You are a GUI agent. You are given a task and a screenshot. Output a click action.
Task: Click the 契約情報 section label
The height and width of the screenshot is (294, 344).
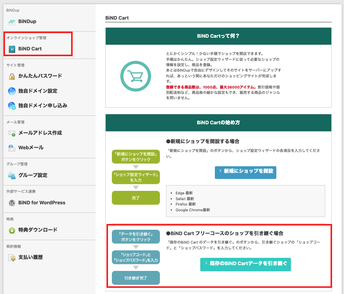[13, 246]
